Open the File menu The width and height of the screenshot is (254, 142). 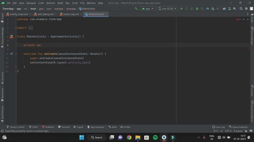click(x=9, y=3)
